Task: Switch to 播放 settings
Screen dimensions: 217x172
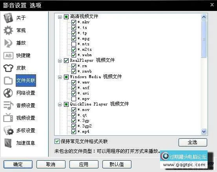Action: click(x=21, y=43)
